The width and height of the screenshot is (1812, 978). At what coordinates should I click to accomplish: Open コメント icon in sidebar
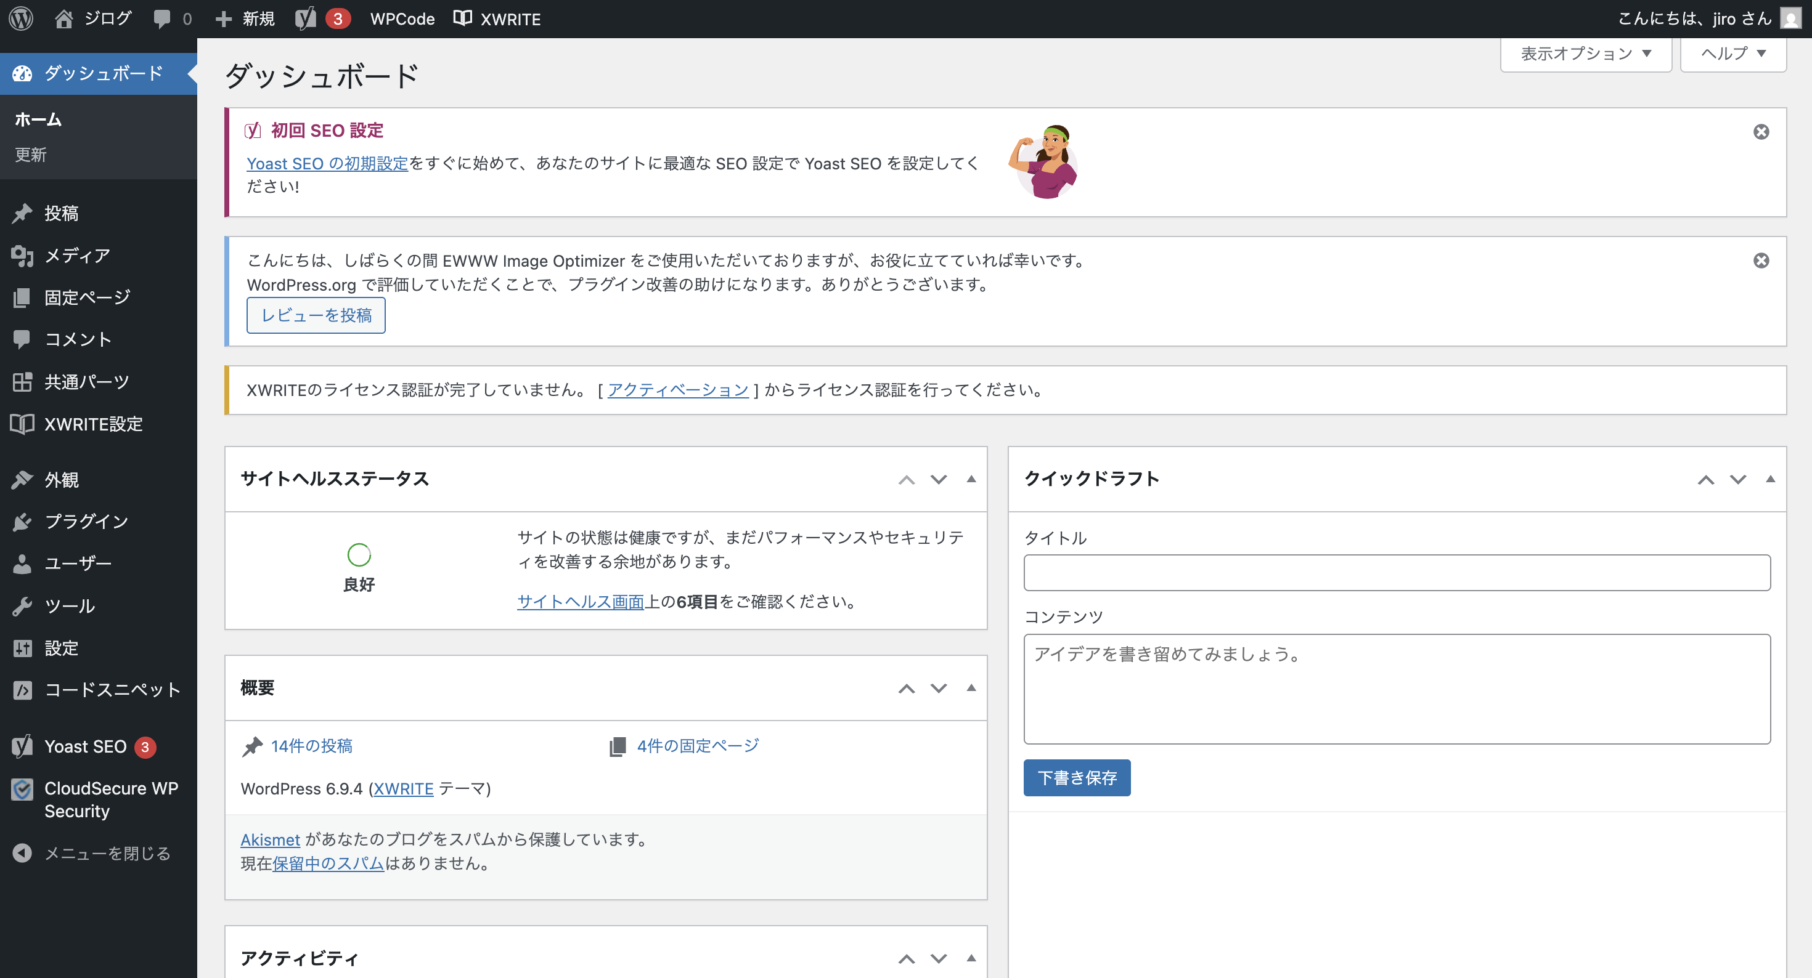(23, 339)
